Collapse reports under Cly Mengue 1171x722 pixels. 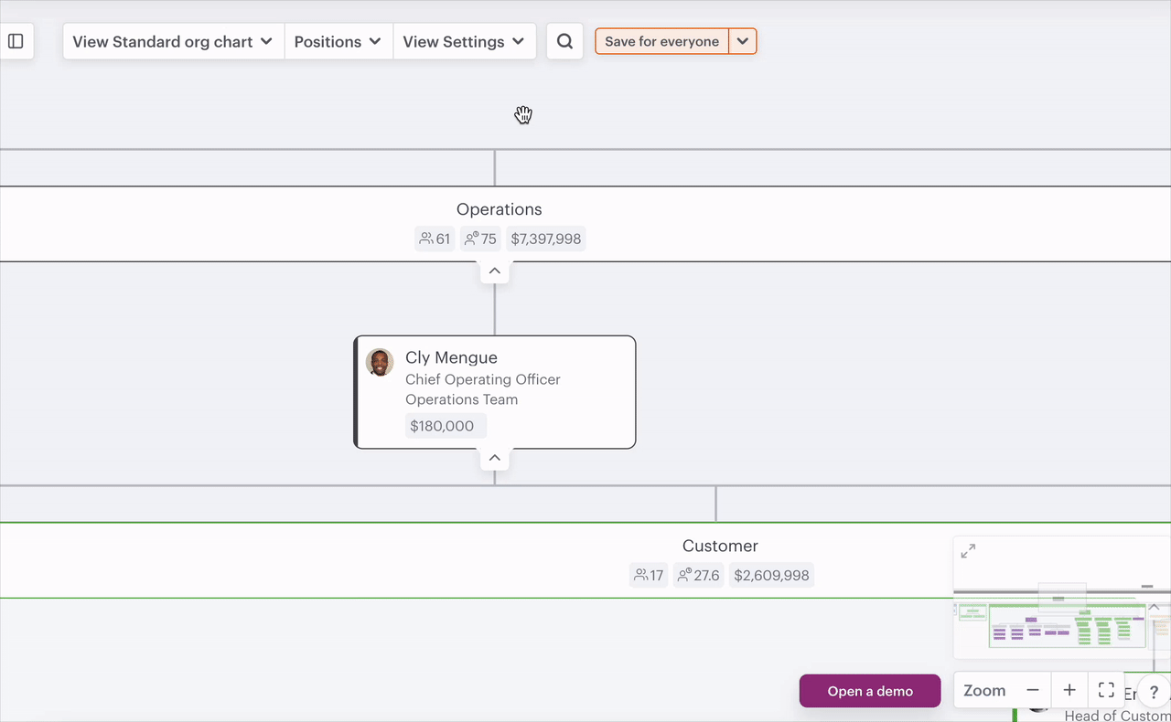[494, 458]
